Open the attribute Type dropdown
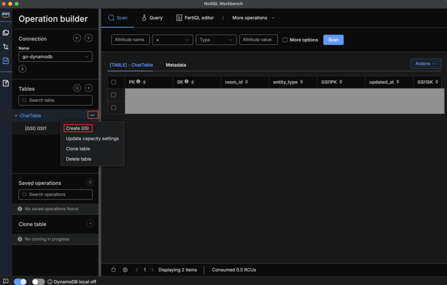The image size is (447, 285). (216, 40)
